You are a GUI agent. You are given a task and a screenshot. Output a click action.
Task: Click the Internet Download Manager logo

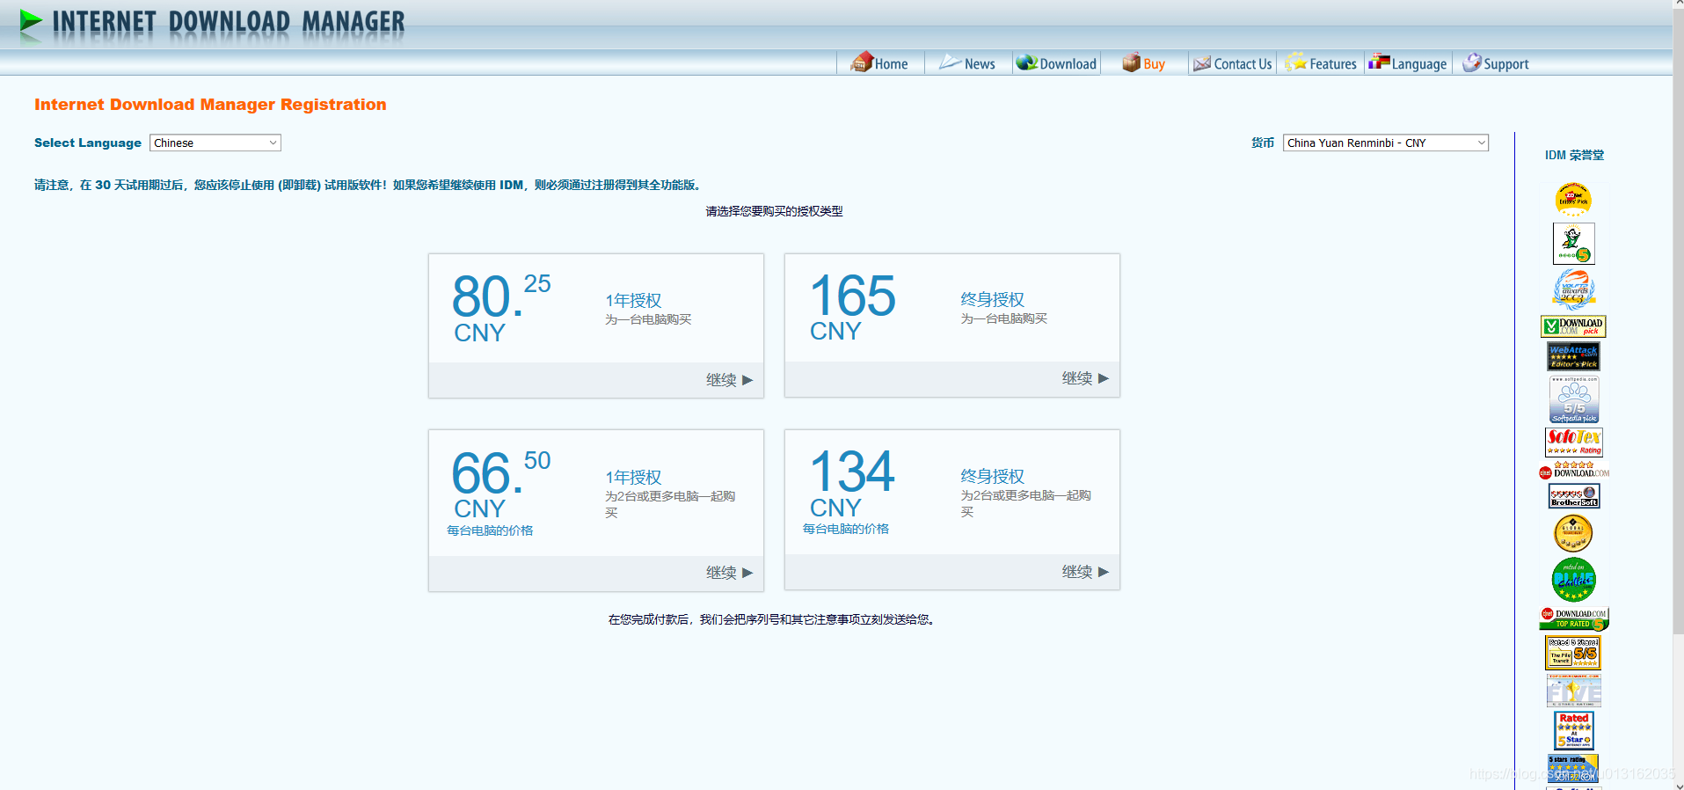[212, 25]
